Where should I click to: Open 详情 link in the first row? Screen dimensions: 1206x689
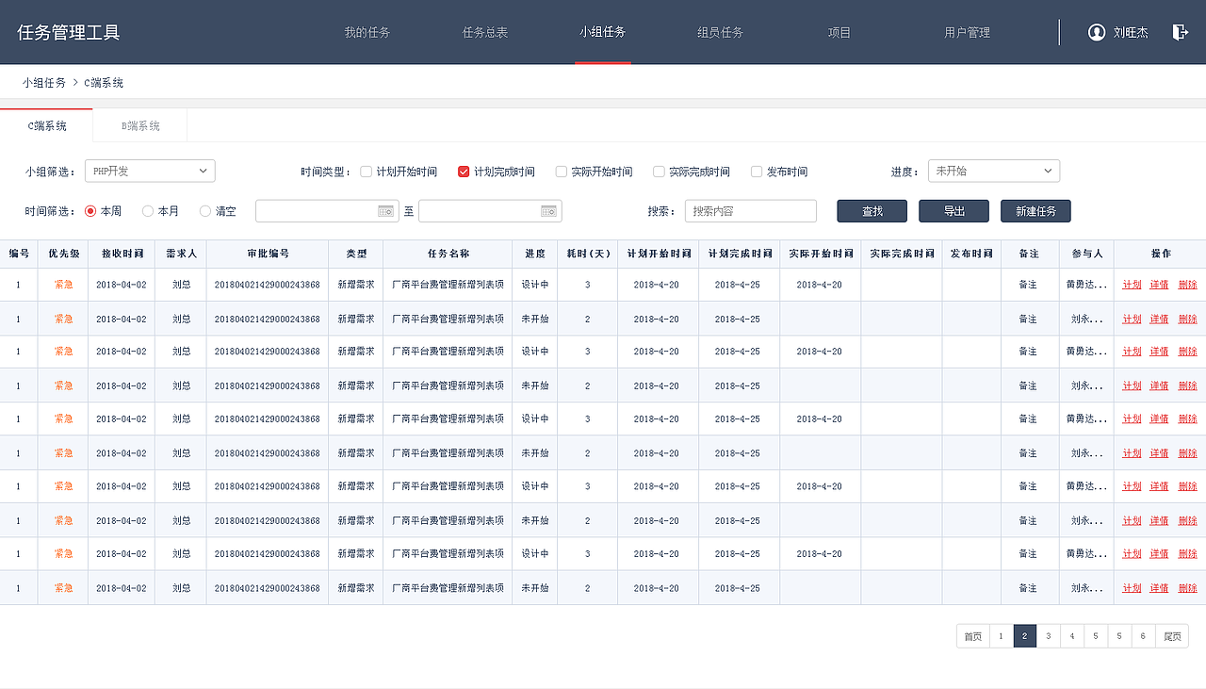[1158, 284]
